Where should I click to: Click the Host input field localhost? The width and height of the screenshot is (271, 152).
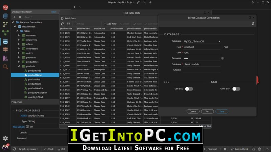coord(202,47)
